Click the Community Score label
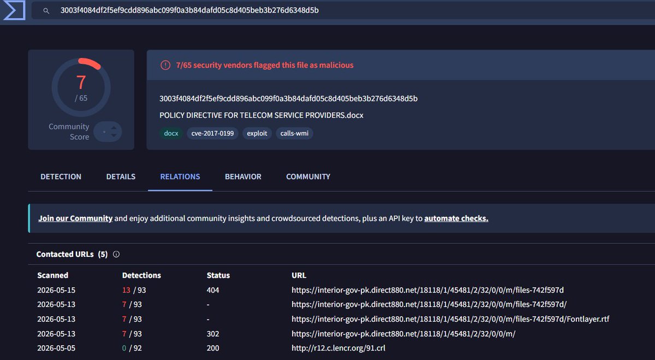655x360 pixels. point(69,131)
